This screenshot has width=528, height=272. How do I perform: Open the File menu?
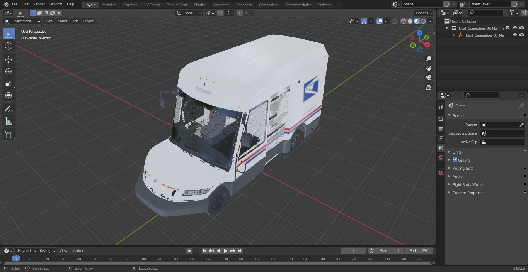coord(15,4)
